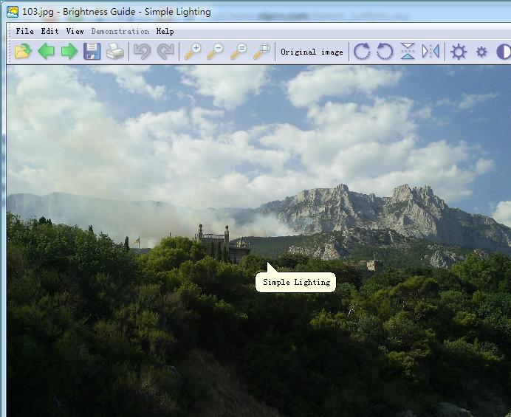Image resolution: width=511 pixels, height=417 pixels.
Task: Click the Open file folder icon
Action: [23, 52]
